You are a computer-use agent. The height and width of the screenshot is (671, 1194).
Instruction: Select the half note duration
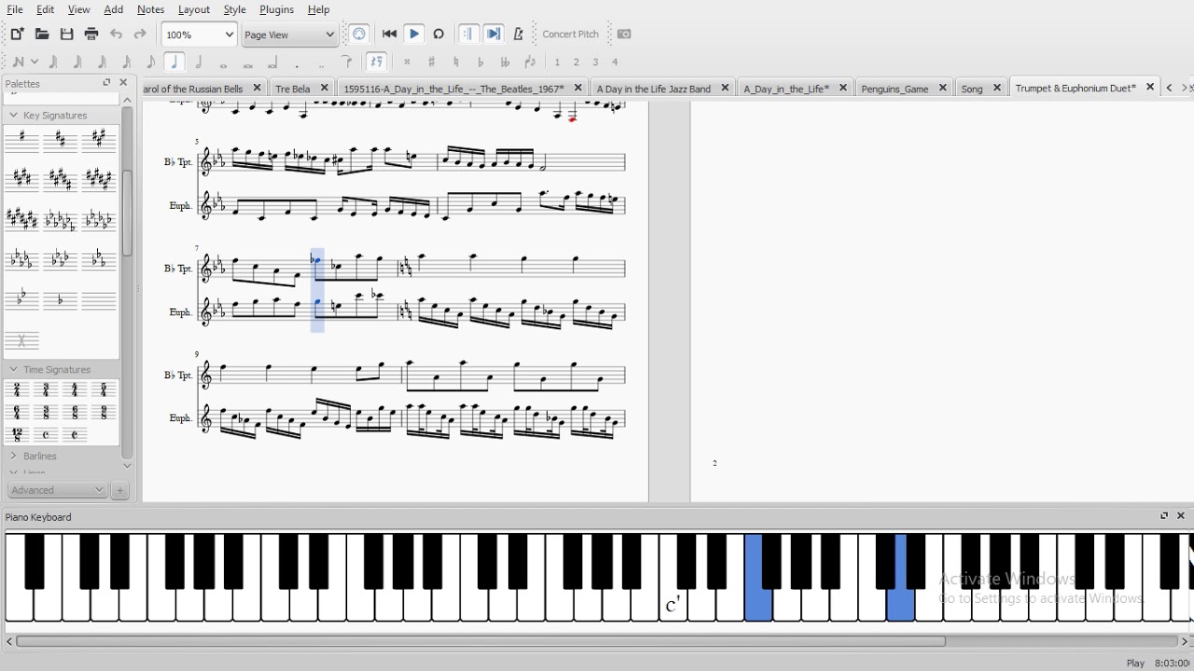(x=199, y=62)
